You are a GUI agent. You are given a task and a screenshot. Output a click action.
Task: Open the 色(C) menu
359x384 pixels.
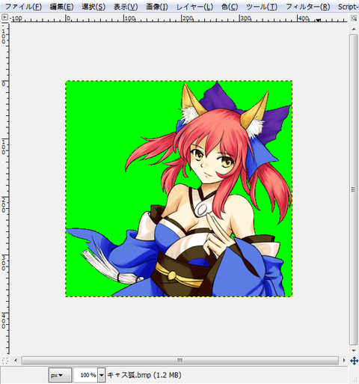pos(230,7)
